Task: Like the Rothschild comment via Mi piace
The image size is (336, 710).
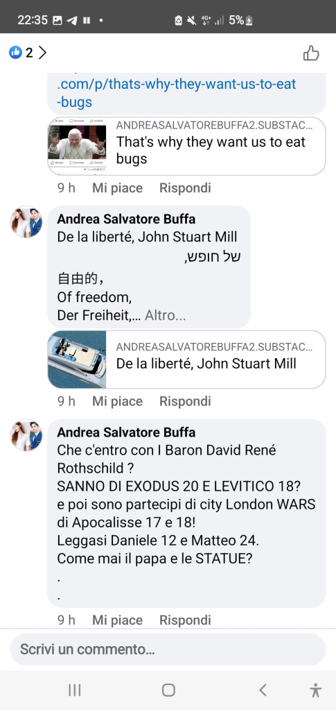Action: coord(117,620)
